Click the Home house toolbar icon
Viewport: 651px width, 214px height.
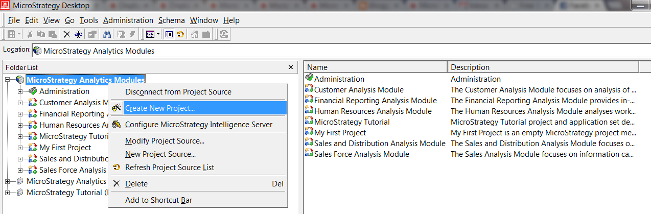(195, 34)
